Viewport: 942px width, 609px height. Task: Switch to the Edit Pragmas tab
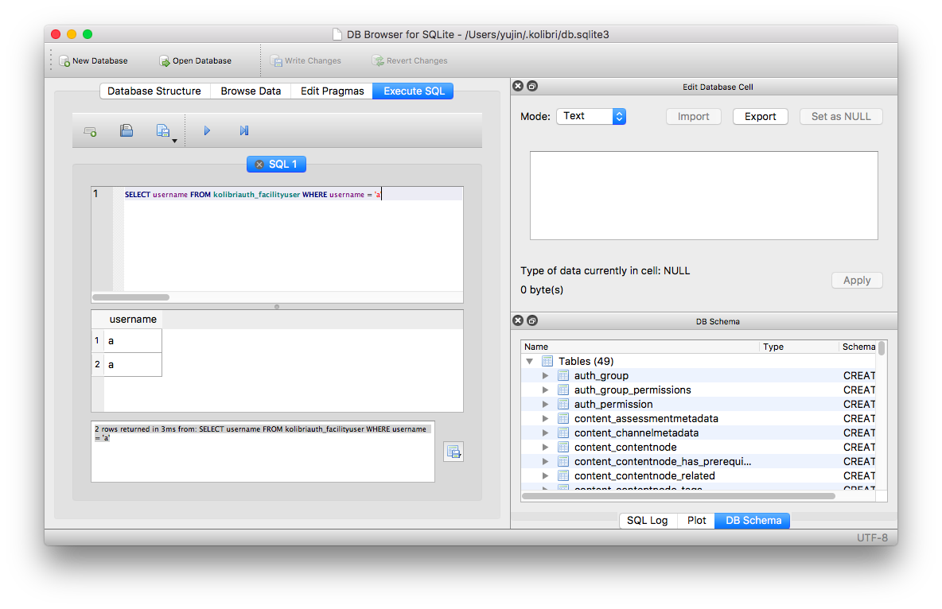click(x=333, y=91)
